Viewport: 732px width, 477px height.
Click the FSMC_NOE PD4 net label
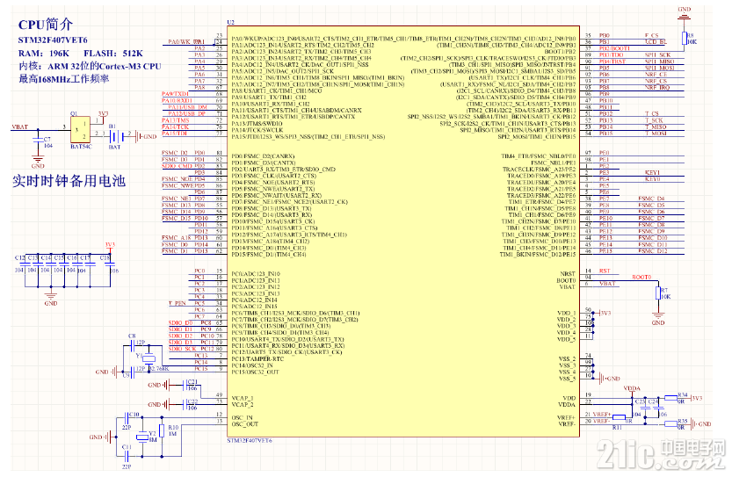(x=184, y=179)
